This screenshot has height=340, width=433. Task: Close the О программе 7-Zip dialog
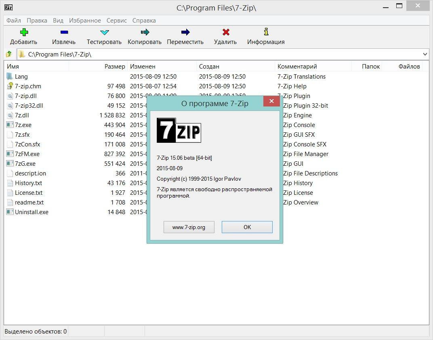[271, 101]
